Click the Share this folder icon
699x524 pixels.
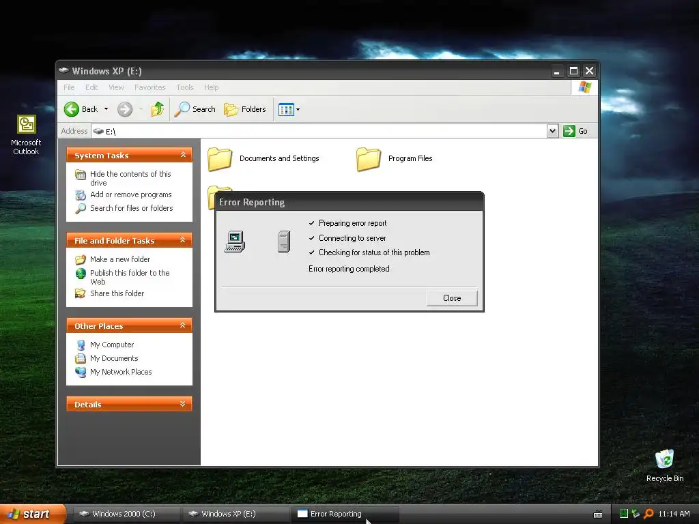[x=81, y=293]
